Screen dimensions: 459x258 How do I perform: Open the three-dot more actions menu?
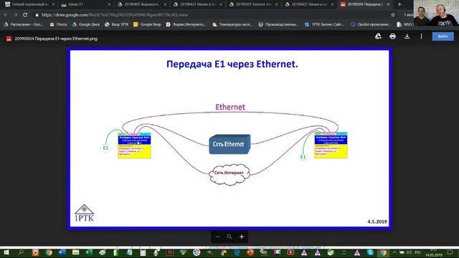(421, 37)
